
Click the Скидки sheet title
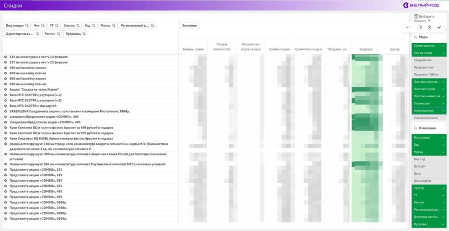point(13,5)
